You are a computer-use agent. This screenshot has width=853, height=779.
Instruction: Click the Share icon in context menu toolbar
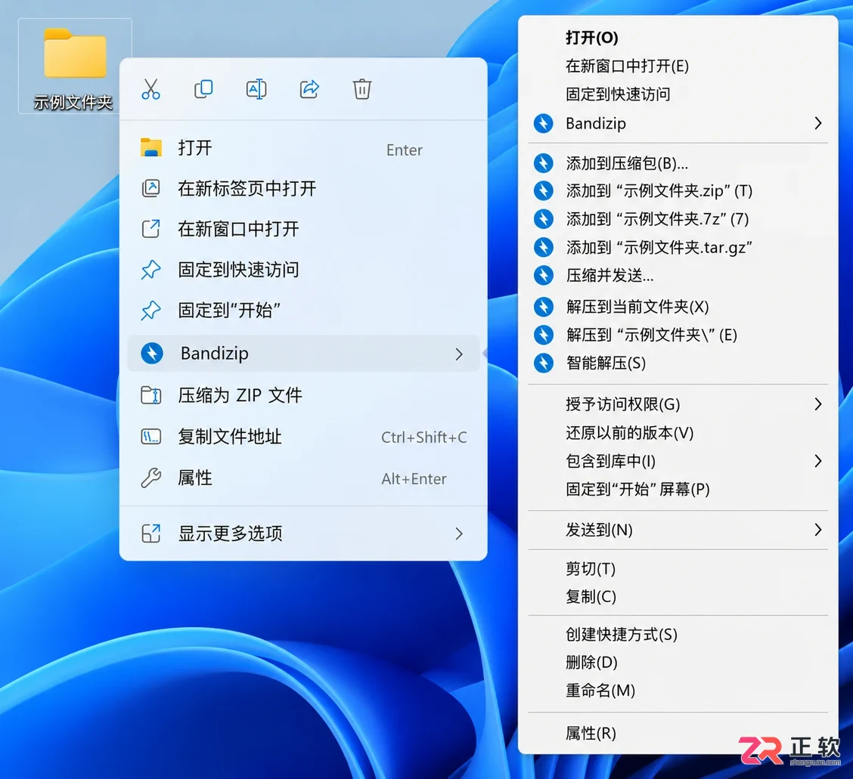pos(309,89)
